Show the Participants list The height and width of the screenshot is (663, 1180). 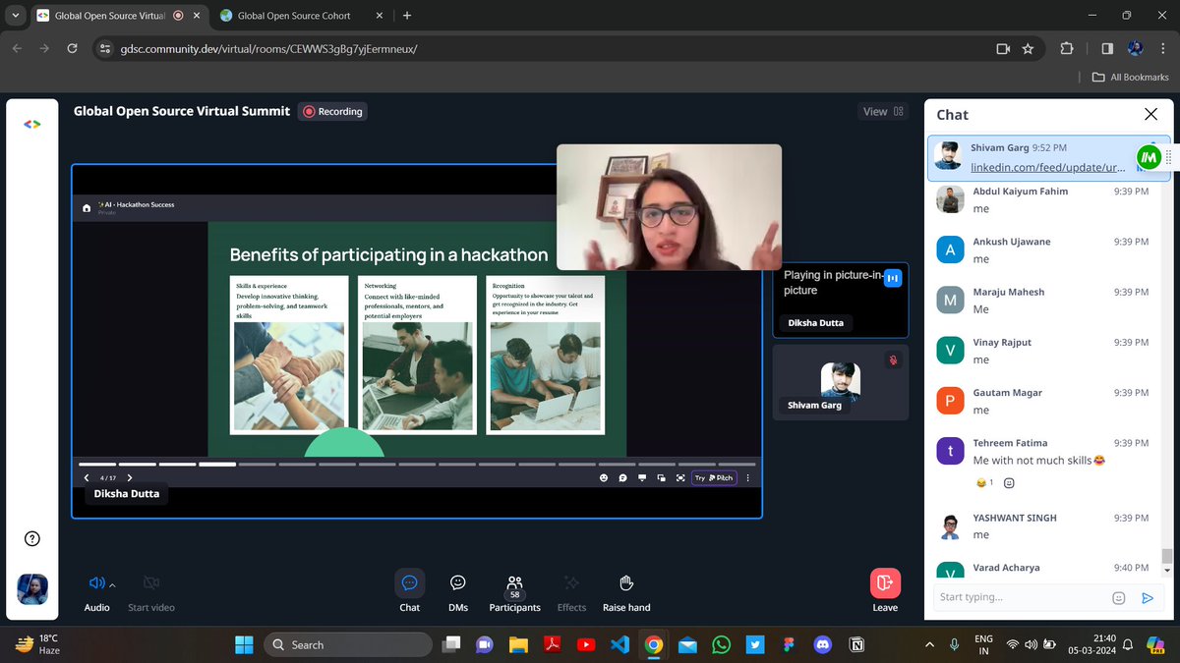pyautogui.click(x=514, y=591)
